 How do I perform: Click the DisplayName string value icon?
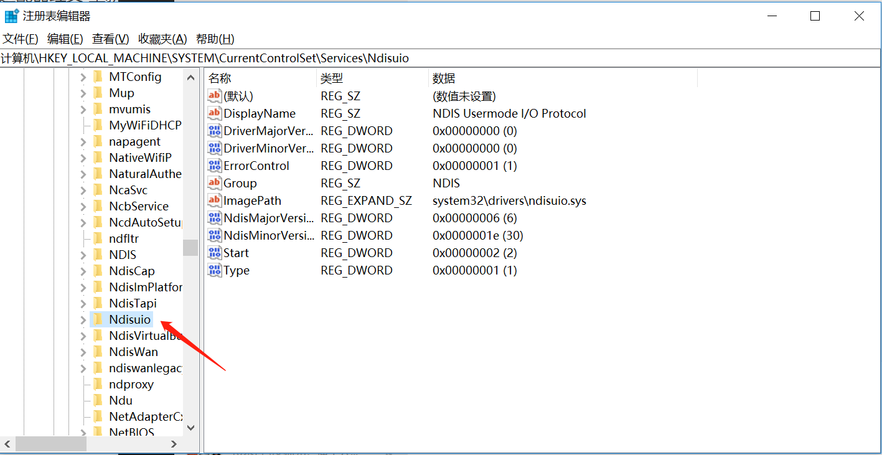(214, 113)
